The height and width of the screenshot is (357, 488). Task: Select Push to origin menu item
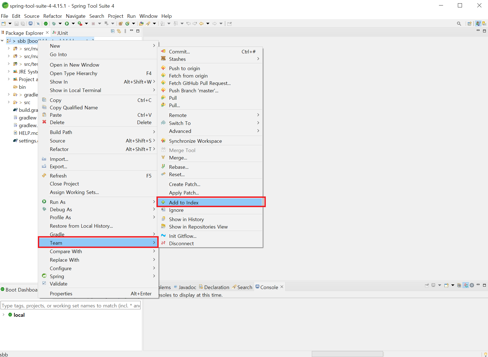point(210,68)
